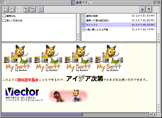Viewport: 162px width, 118px height.
Task: Click the red highlighted text 絵を貼り込む
Action: (28, 80)
